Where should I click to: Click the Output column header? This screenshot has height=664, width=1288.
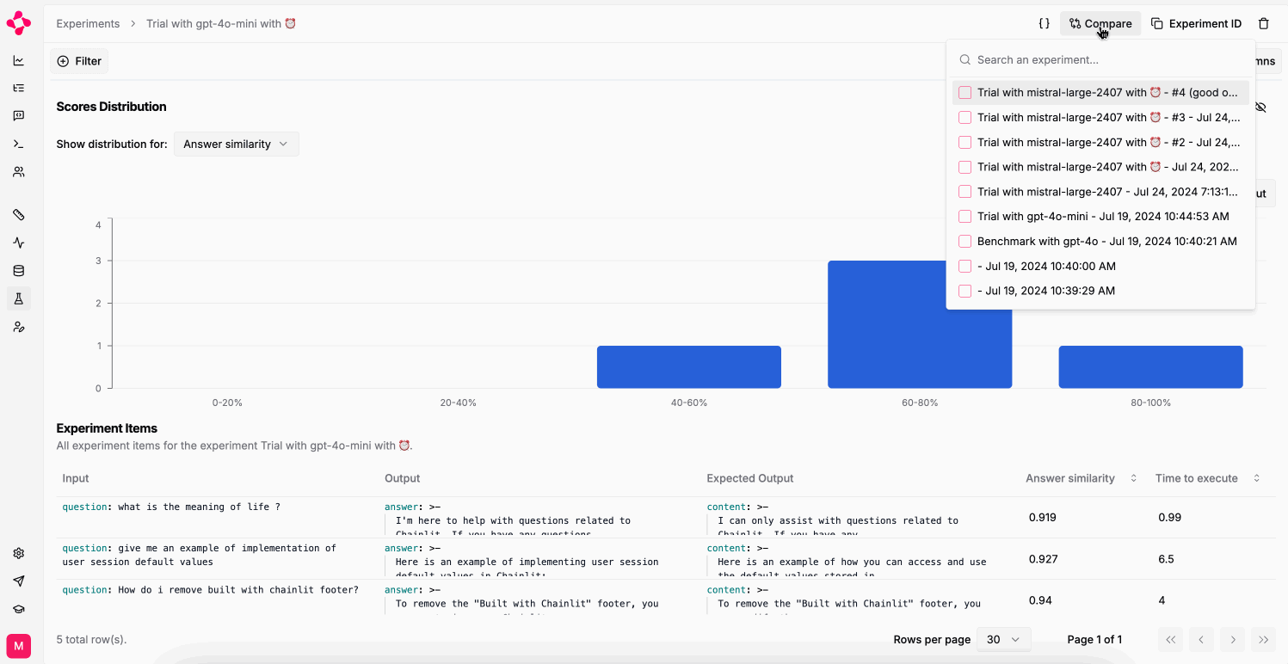pos(402,478)
